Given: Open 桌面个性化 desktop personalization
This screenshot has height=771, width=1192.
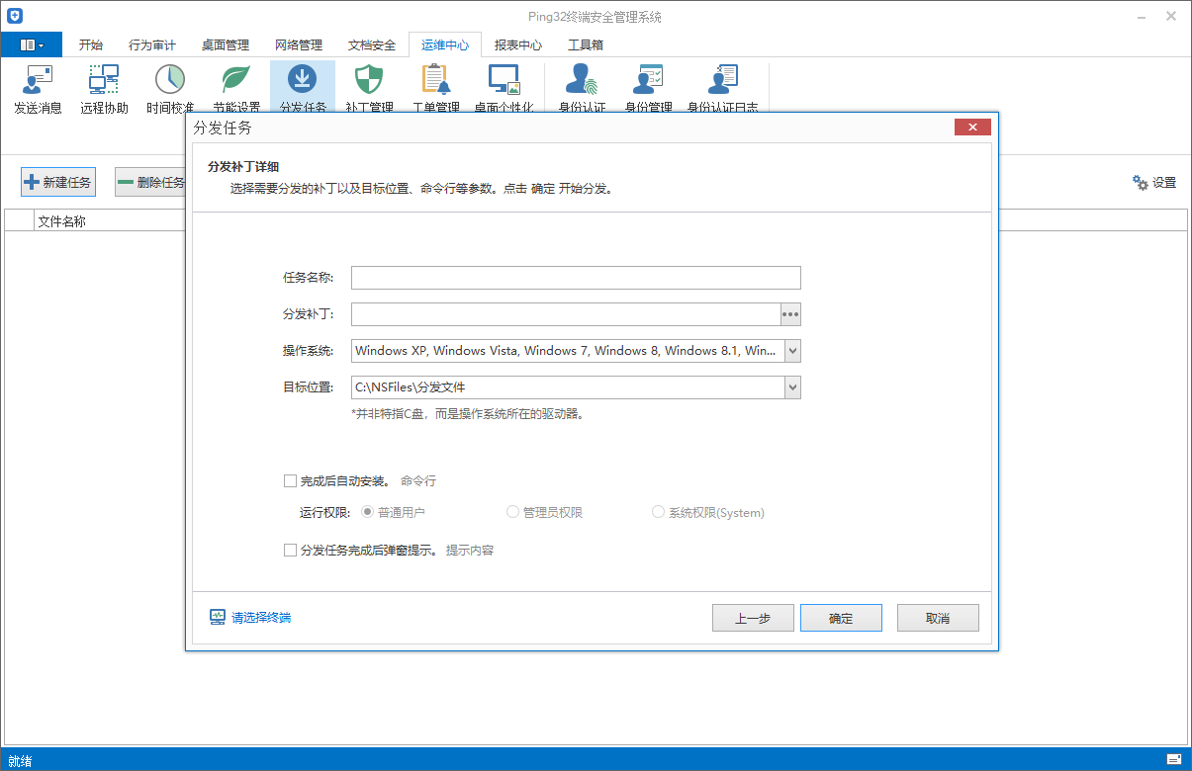Looking at the screenshot, I should (504, 88).
